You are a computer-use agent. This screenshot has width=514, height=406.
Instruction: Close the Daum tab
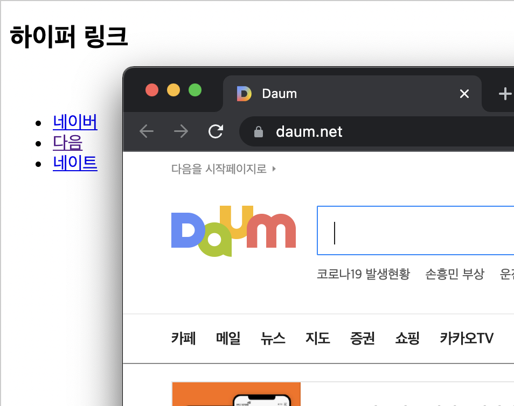point(464,94)
